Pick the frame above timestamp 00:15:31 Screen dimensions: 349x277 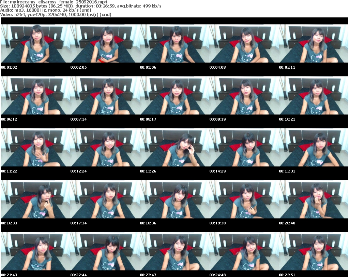[314, 148]
